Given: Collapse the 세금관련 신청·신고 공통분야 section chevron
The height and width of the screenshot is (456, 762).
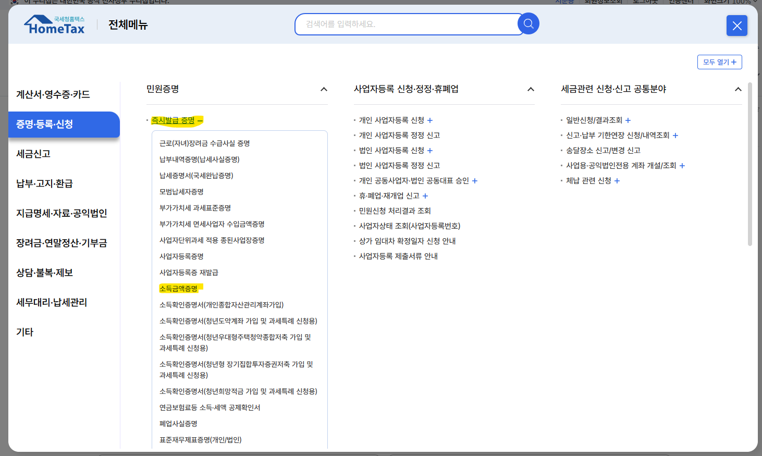Looking at the screenshot, I should click(x=738, y=89).
